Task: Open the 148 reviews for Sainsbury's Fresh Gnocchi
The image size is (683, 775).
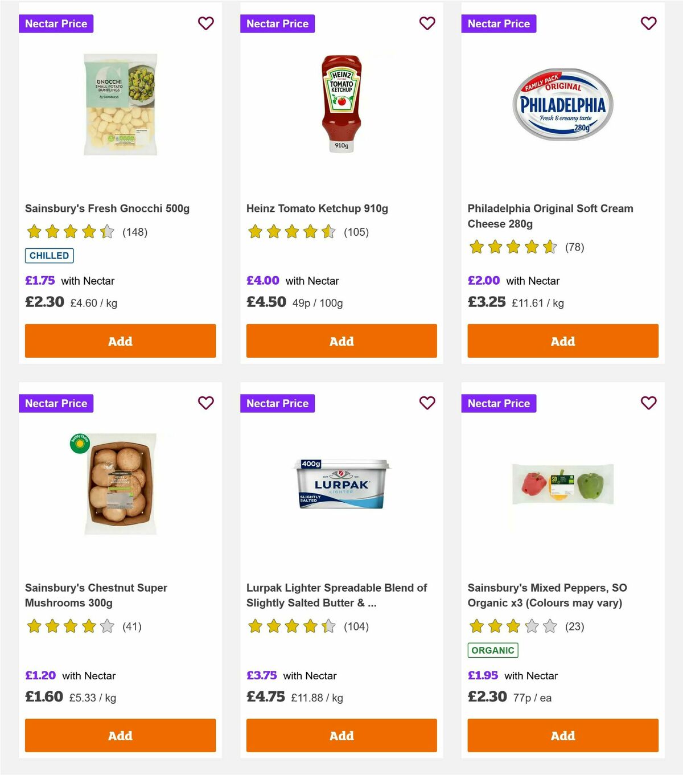Action: (135, 232)
